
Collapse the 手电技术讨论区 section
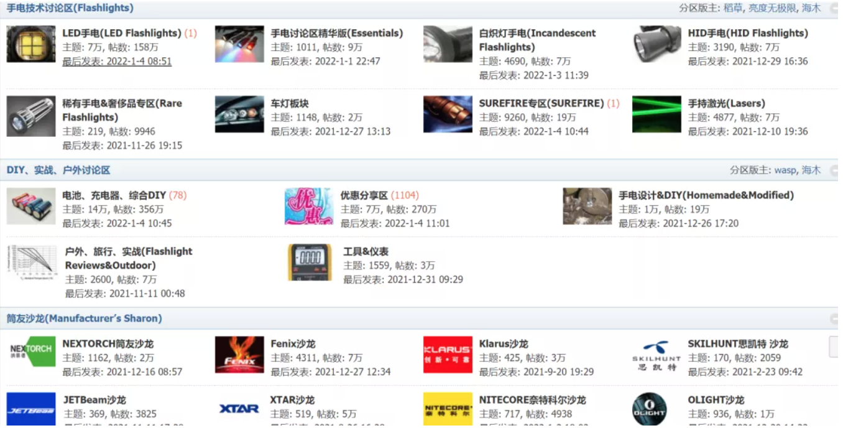coord(834,9)
